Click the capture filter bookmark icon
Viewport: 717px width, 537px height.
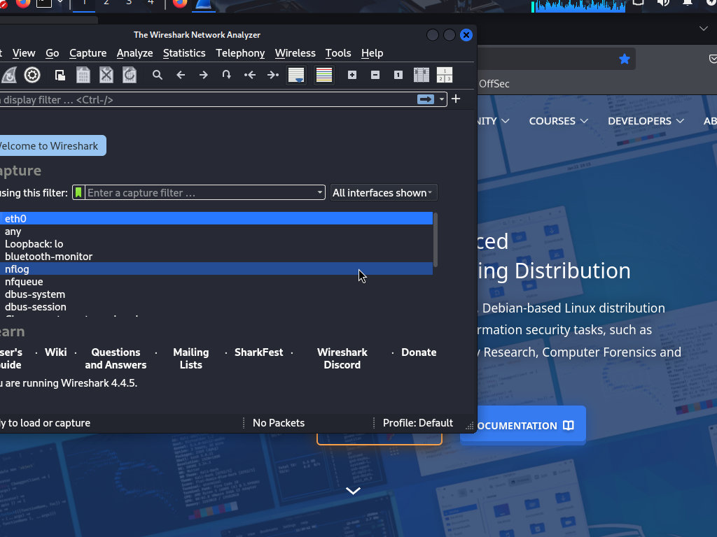click(x=78, y=193)
